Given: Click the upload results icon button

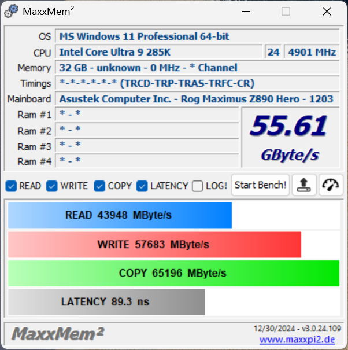Looking at the screenshot, I should point(304,185).
